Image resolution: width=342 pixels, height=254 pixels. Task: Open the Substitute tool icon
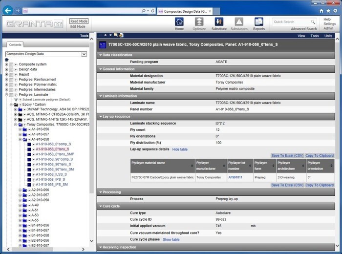pyautogui.click(x=219, y=22)
